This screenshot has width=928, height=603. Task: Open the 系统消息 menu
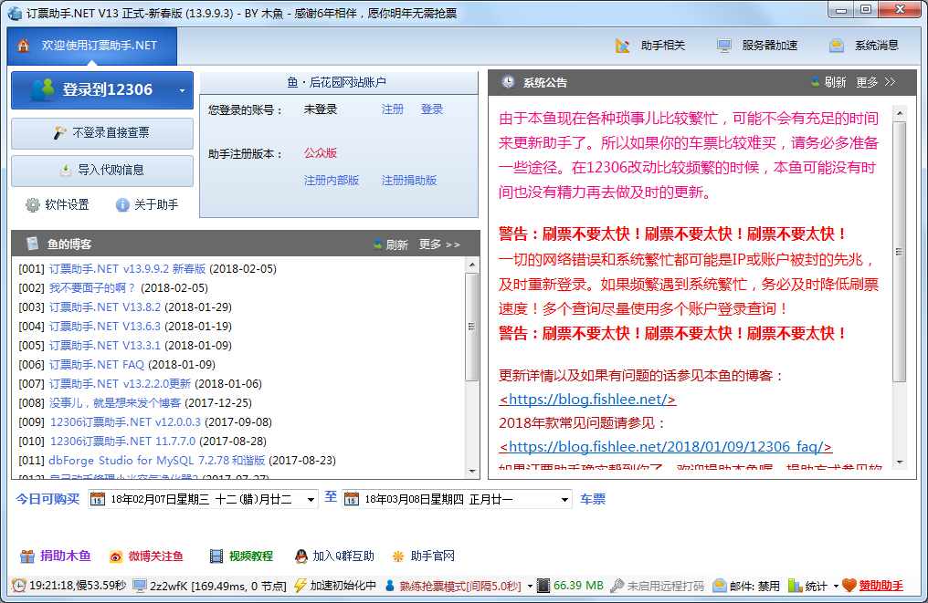(864, 46)
